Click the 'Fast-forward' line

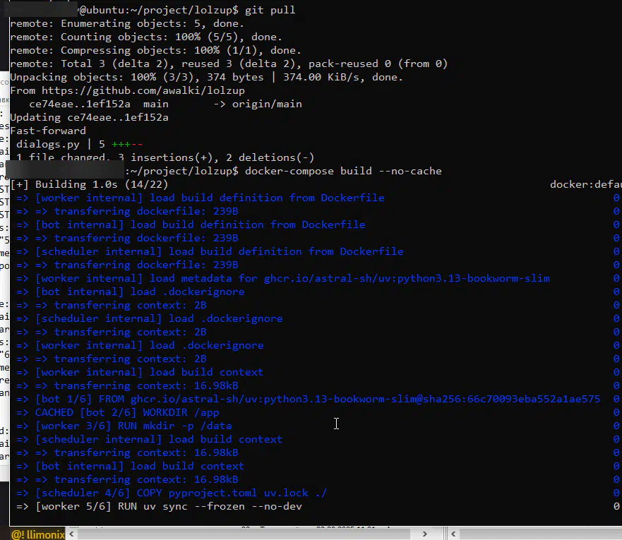(48, 131)
